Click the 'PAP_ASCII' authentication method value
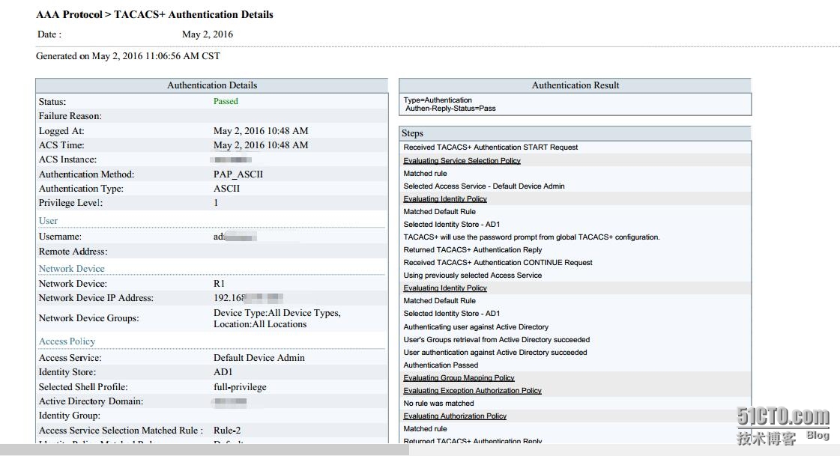 coord(238,174)
